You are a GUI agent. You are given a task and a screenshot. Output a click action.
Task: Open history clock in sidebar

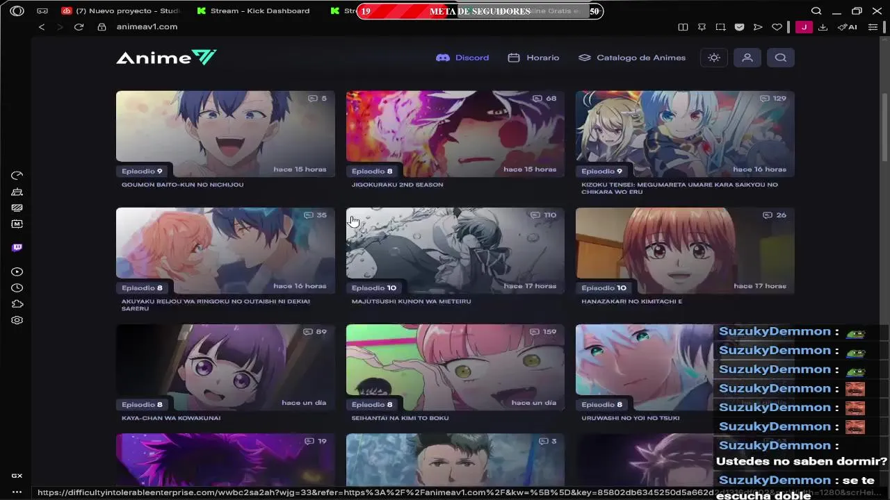(x=17, y=288)
